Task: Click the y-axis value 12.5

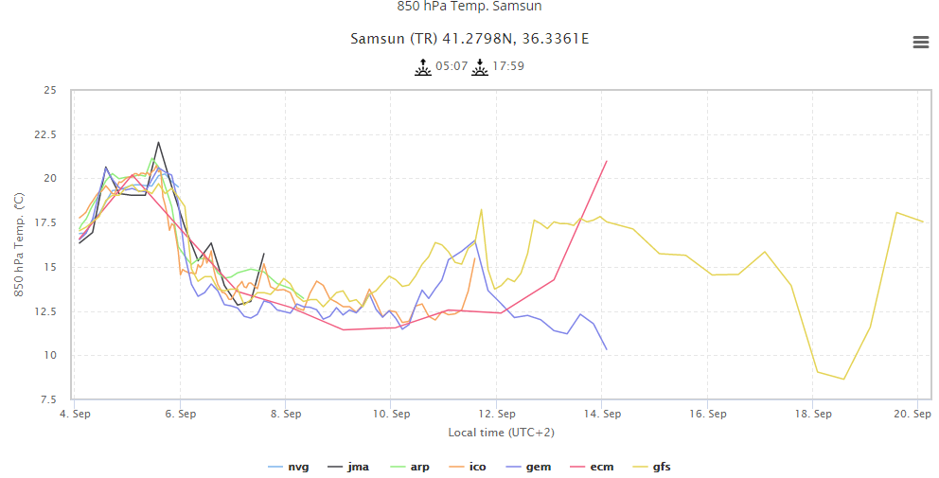Action: (x=45, y=311)
